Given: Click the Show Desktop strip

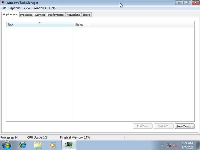Looking at the screenshot, I should pos(198,145).
